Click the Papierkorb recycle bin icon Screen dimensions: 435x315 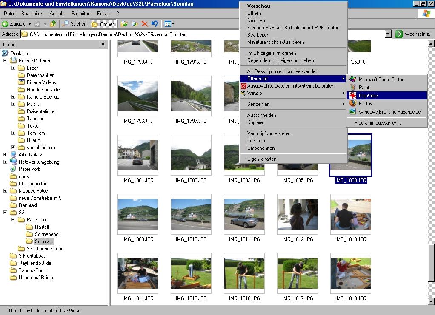click(x=13, y=169)
